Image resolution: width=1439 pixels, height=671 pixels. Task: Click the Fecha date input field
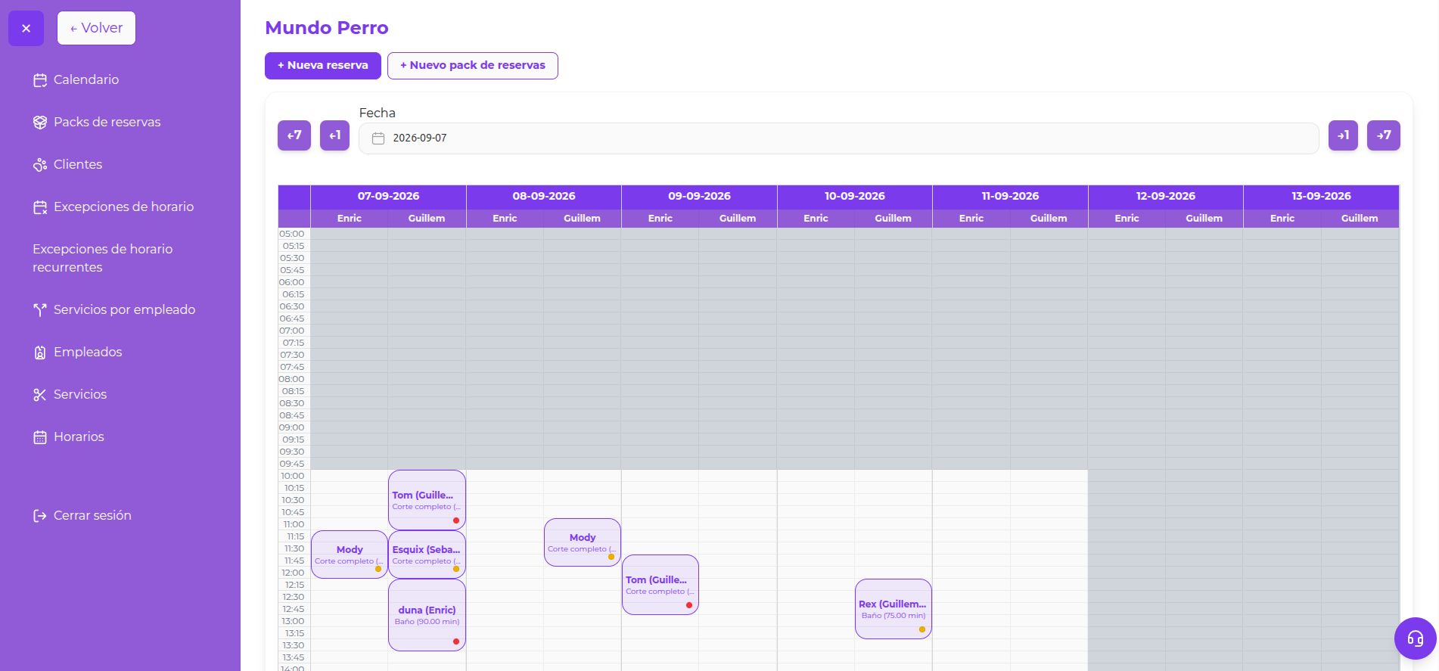tap(839, 138)
